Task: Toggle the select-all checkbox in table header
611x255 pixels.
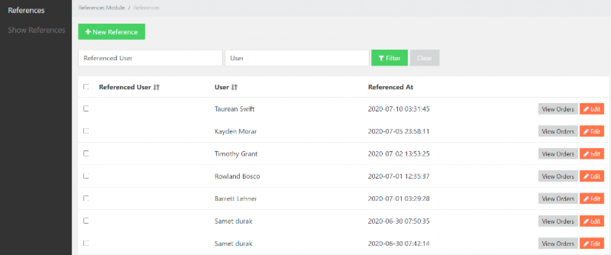Action: [86, 87]
